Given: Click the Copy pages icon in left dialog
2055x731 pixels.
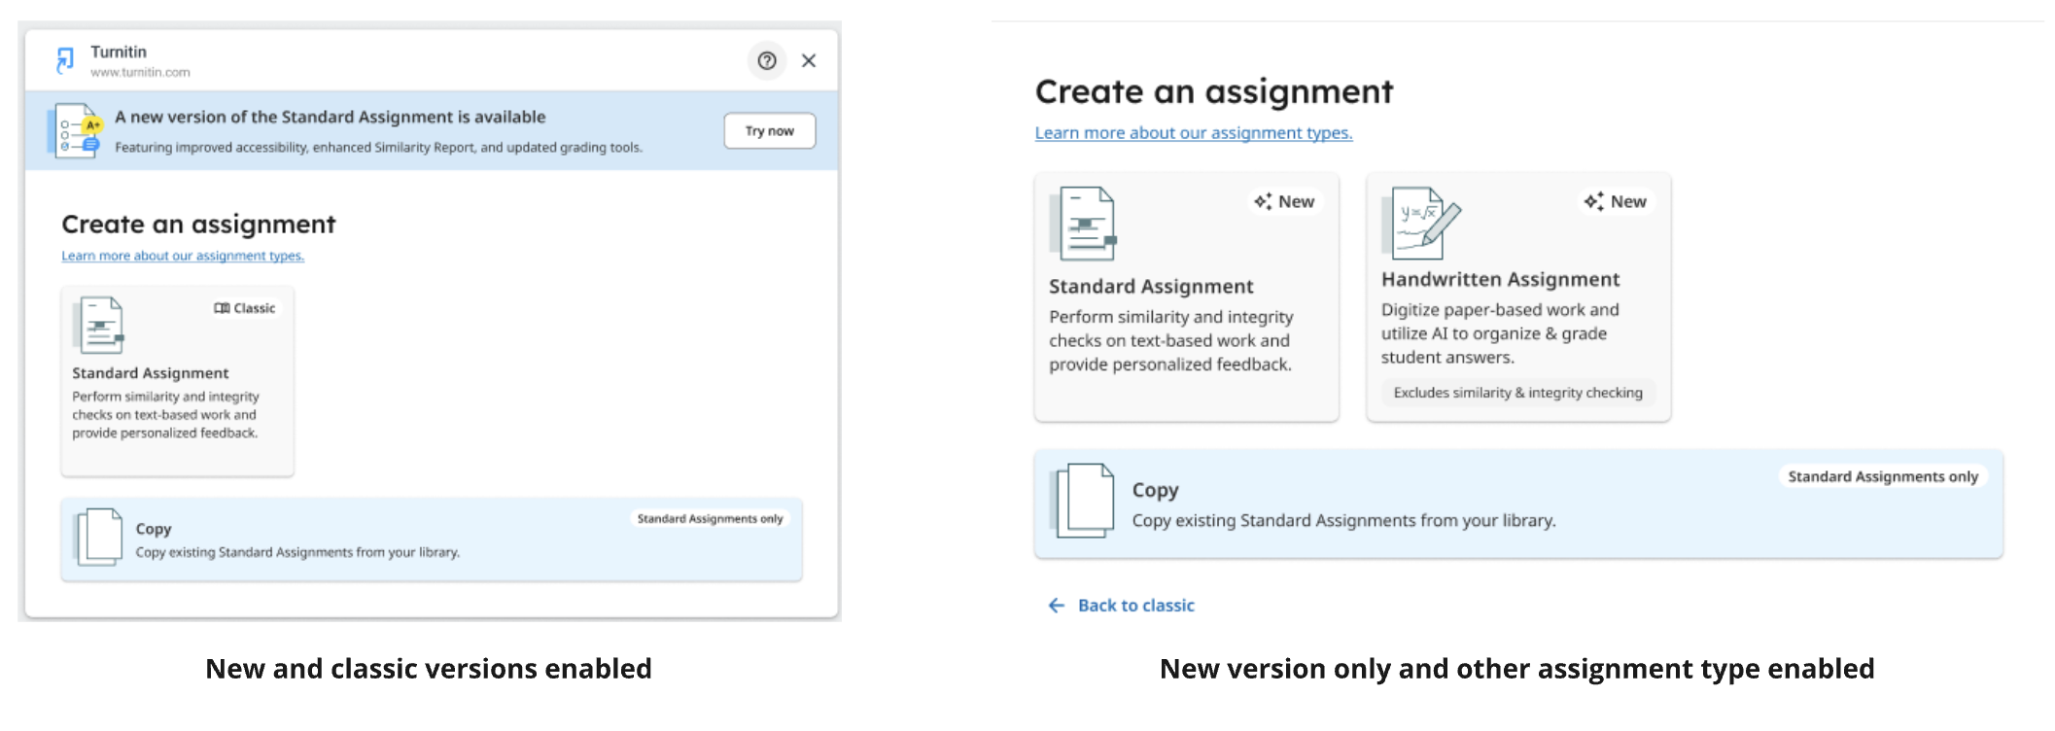Looking at the screenshot, I should [x=99, y=537].
